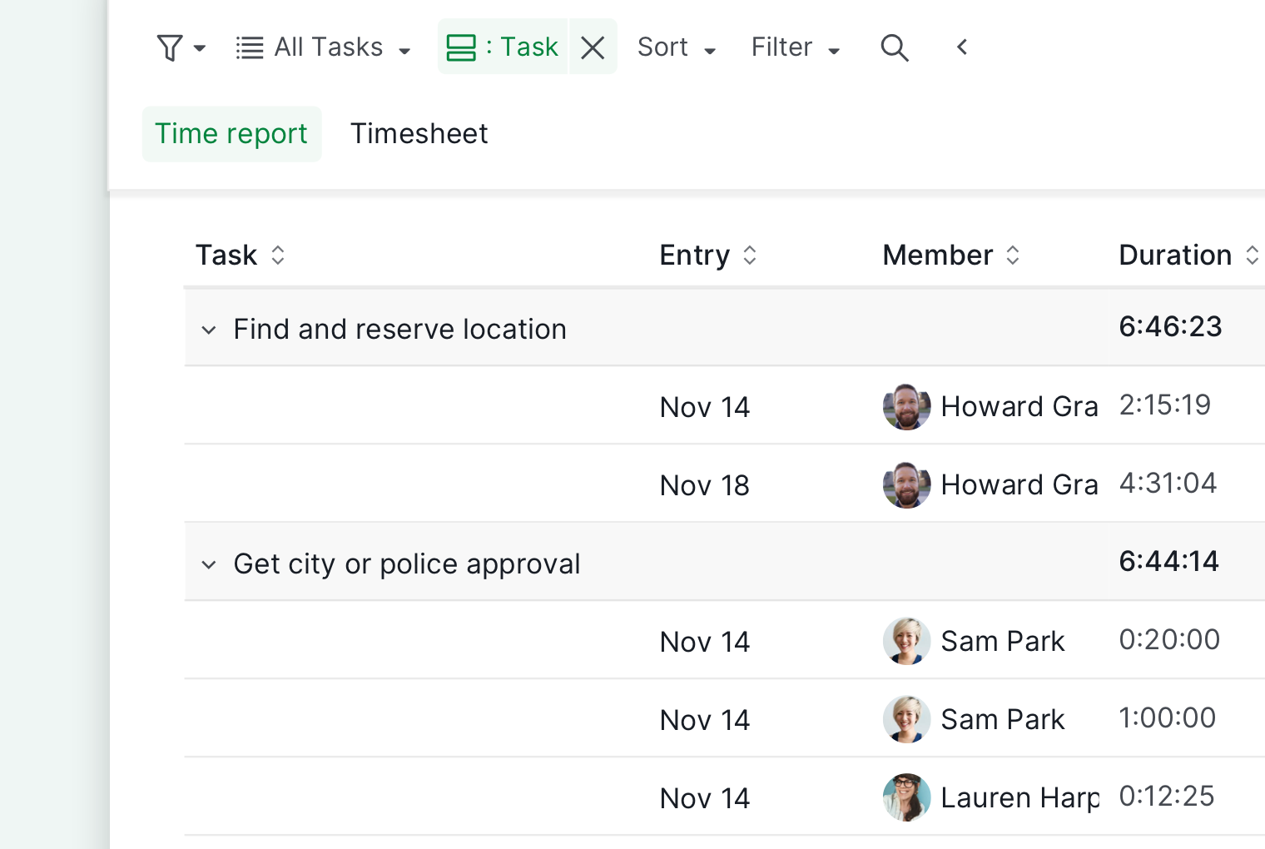Toggle sorting on the Task column

278,255
